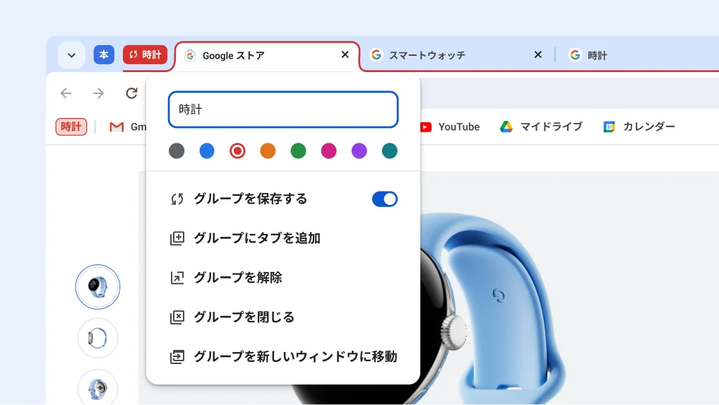Screen dimensions: 719x405
Task: Select the third watch thumbnail at bottom
Action: pos(97,388)
